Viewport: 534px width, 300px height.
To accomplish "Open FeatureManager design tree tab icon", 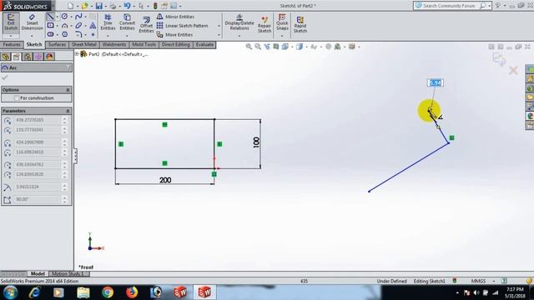I will click(6, 57).
